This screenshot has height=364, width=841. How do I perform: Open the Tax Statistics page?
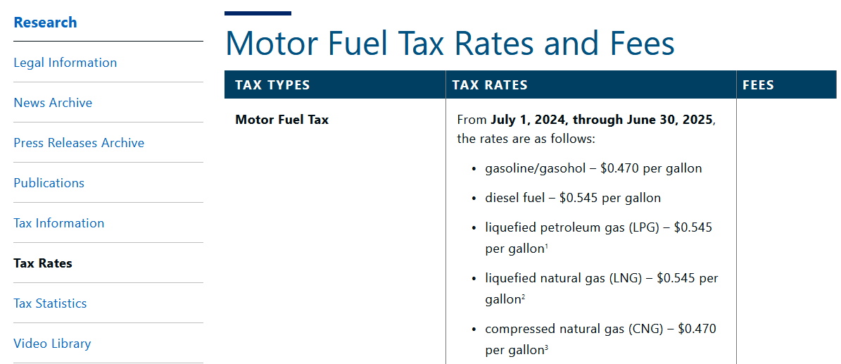click(50, 303)
